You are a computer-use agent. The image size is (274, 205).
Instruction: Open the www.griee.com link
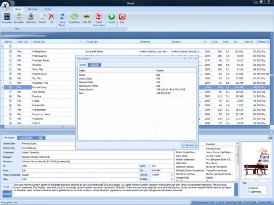pos(9,202)
